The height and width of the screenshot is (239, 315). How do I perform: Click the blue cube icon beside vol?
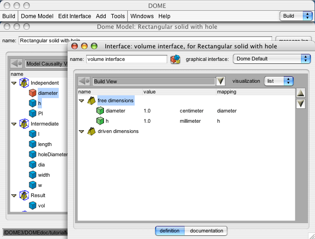point(33,206)
